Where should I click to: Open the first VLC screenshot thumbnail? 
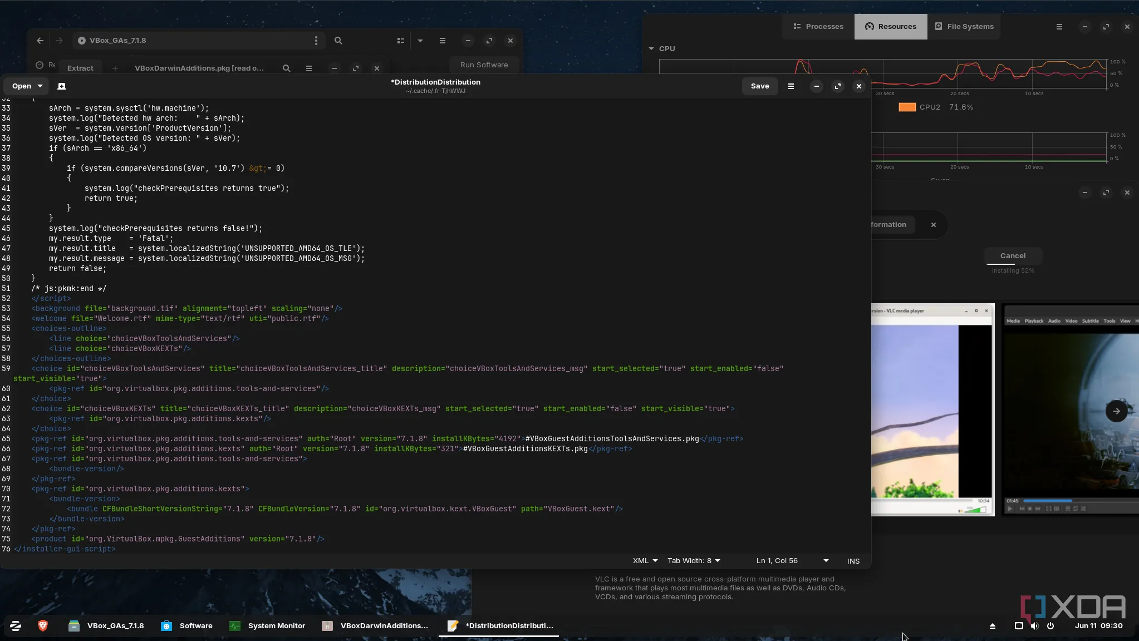[x=932, y=410]
